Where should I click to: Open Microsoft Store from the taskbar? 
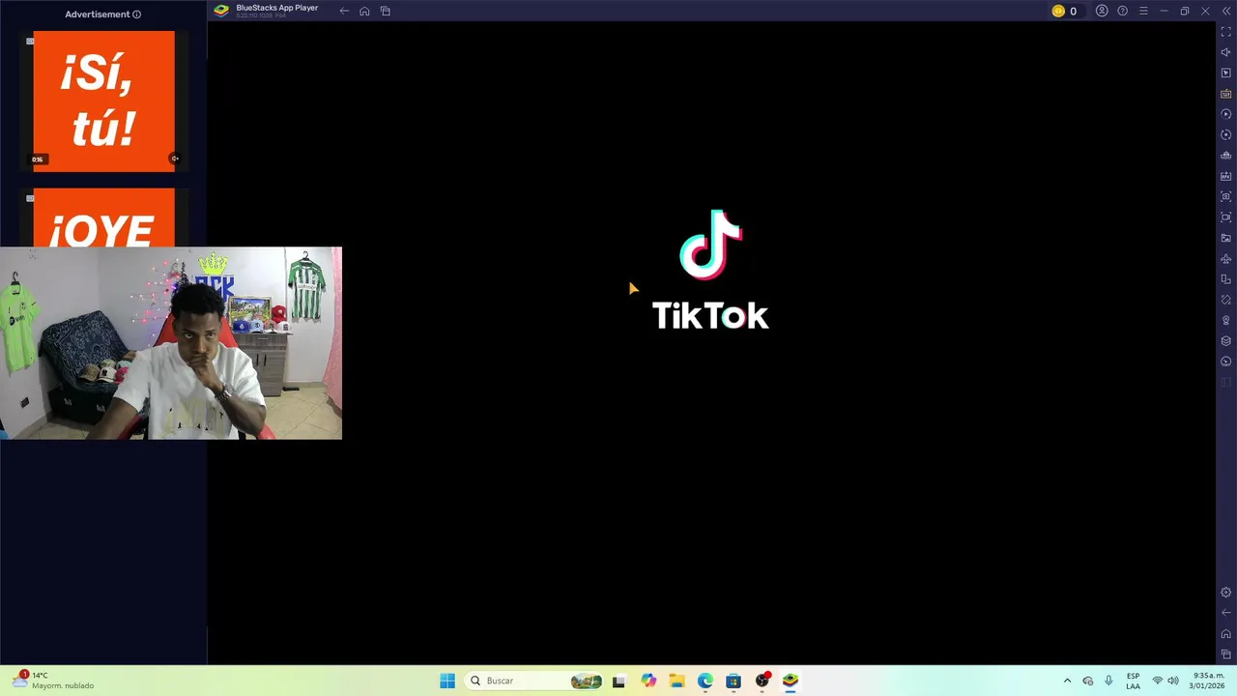734,681
